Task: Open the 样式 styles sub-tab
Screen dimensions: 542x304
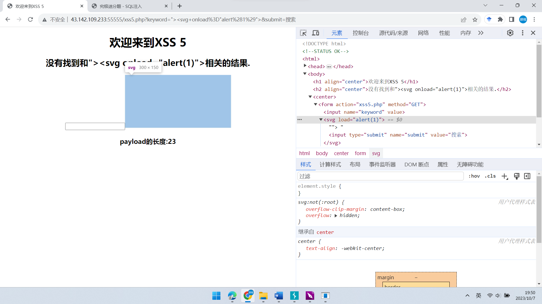Action: (306, 164)
